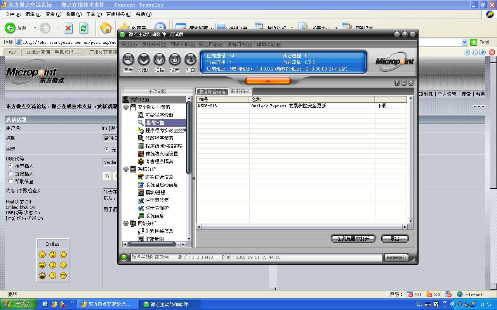Open 设置 settings via the hand icon
This screenshot has height=310, width=497.
[175, 59]
